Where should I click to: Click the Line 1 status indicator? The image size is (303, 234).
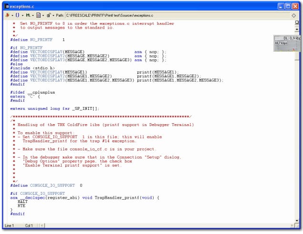[x=10, y=225]
